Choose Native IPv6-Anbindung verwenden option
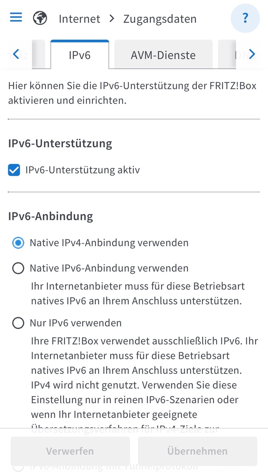This screenshot has width=268, height=472. pos(18,268)
